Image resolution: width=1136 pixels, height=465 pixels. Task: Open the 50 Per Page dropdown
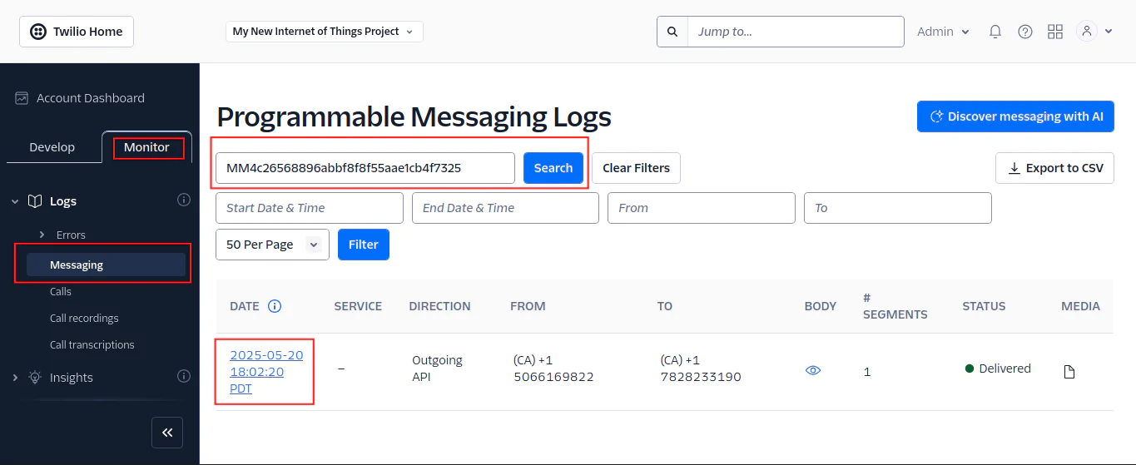tap(272, 245)
